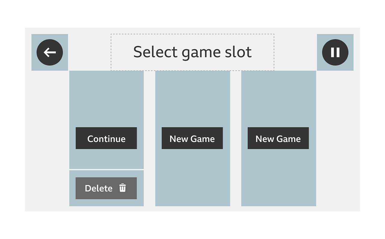Hit the trash bin next to Delete text

click(x=123, y=188)
